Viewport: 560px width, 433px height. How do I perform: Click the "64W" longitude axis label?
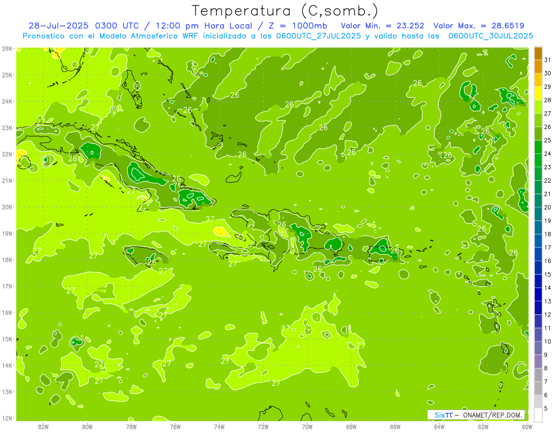click(439, 426)
